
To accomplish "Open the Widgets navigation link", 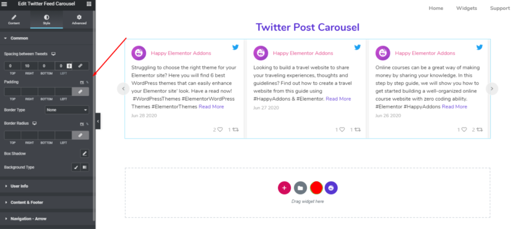I will pyautogui.click(x=466, y=8).
